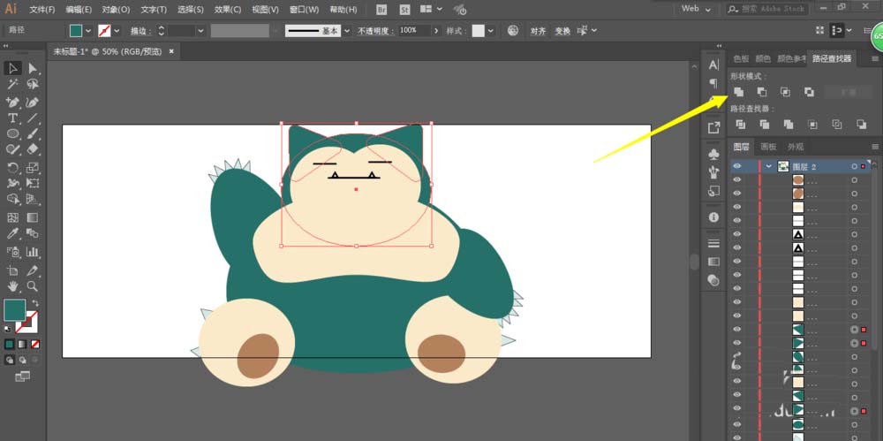Screen dimensions: 883x441
Task: Select the Column Graph tool
Action: (33, 252)
